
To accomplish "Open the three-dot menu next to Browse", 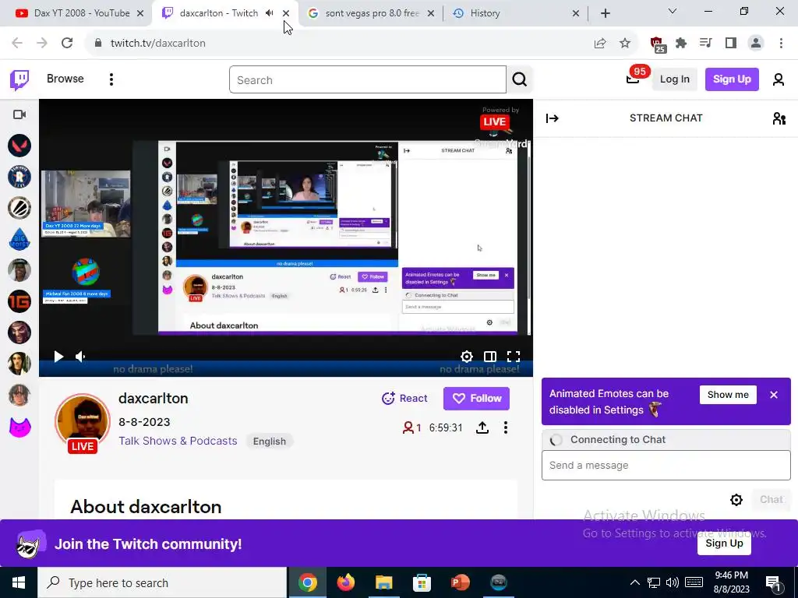I will click(111, 79).
